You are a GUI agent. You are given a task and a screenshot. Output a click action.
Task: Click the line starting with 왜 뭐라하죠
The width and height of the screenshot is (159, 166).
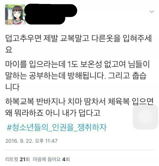click(53, 113)
